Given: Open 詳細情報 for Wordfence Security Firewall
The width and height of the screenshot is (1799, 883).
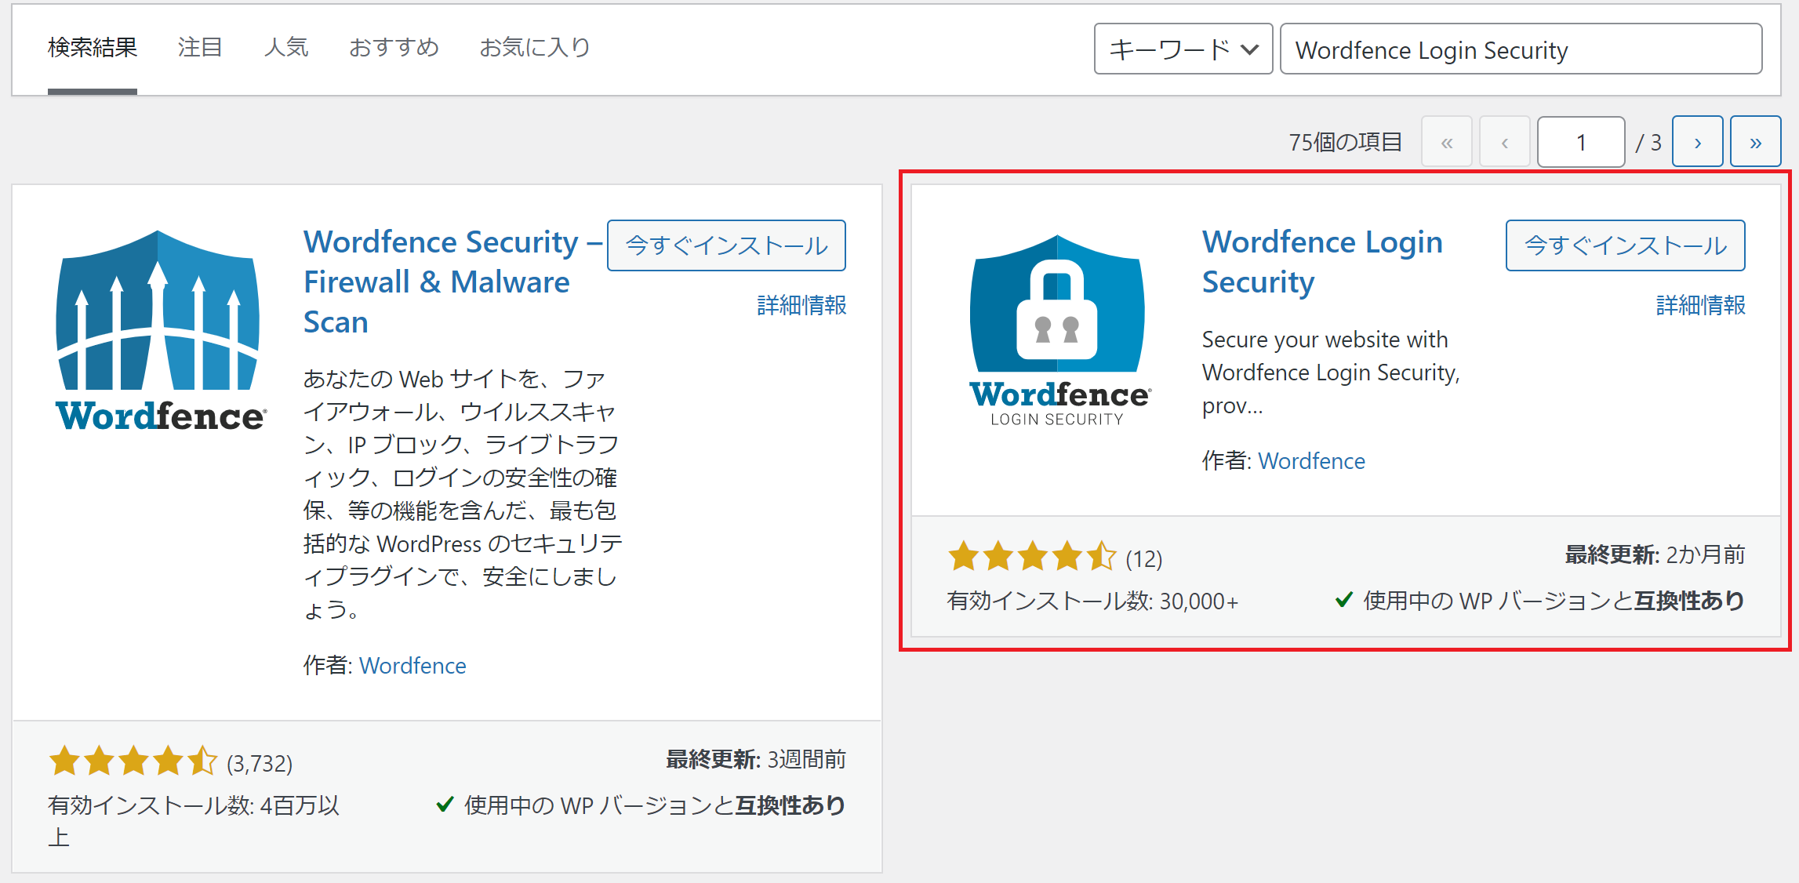Looking at the screenshot, I should tap(801, 305).
